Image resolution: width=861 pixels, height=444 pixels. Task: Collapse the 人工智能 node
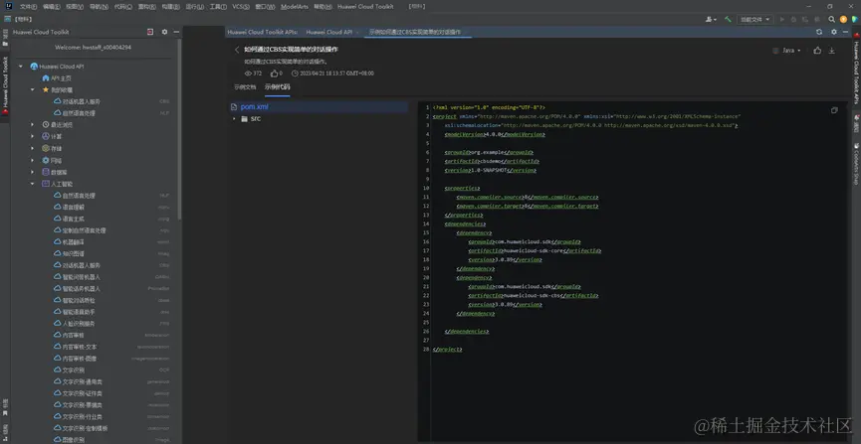[33, 184]
